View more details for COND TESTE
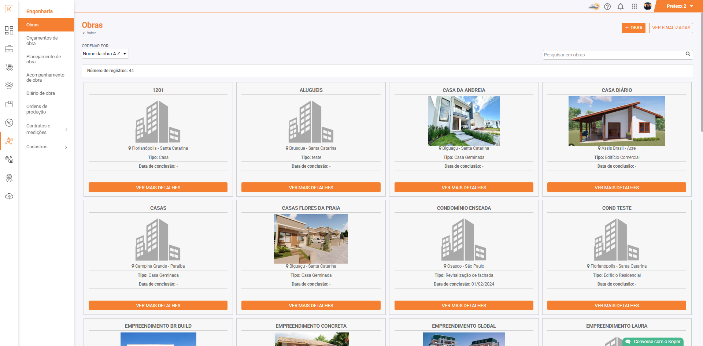The height and width of the screenshot is (346, 703). coord(617,305)
